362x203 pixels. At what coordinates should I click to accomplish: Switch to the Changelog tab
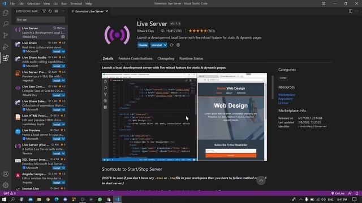coord(166,59)
